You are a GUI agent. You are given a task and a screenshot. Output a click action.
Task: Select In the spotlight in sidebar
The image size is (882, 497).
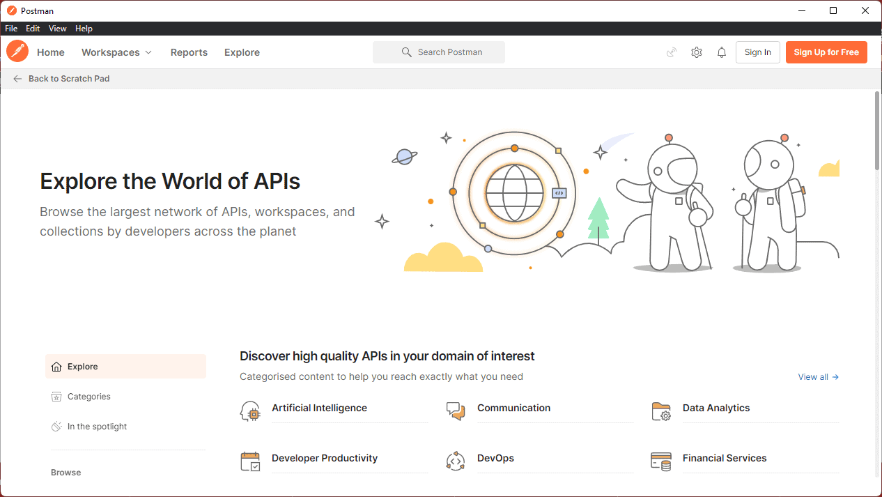click(x=125, y=427)
